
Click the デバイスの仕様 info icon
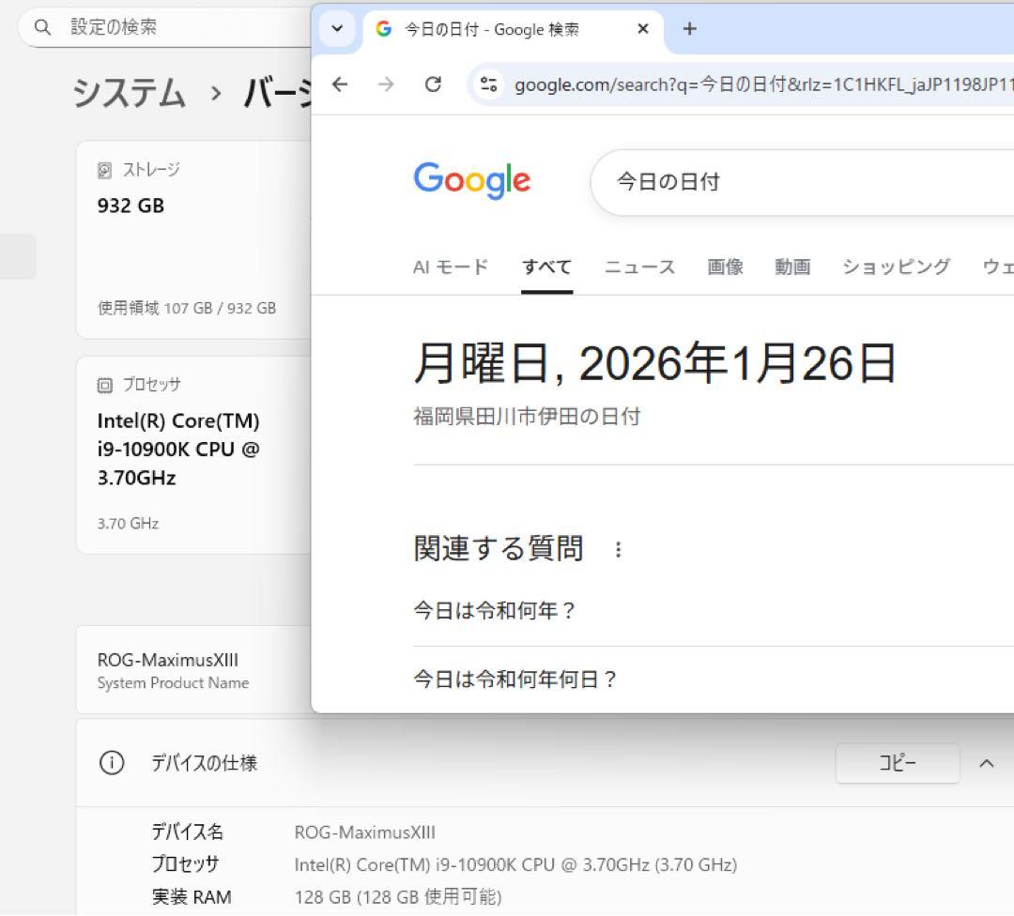(112, 763)
